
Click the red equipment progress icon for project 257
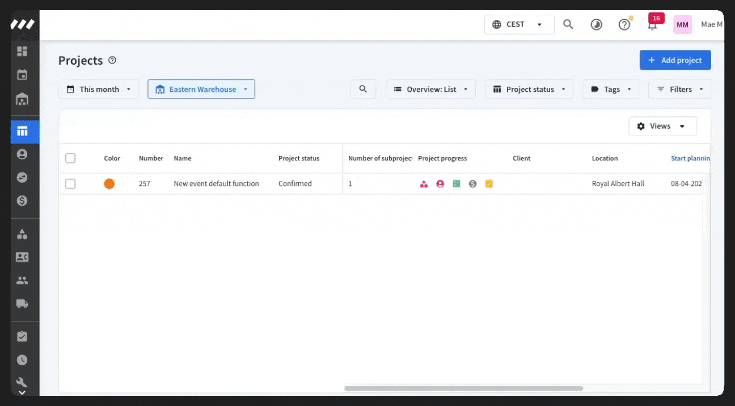(x=424, y=184)
